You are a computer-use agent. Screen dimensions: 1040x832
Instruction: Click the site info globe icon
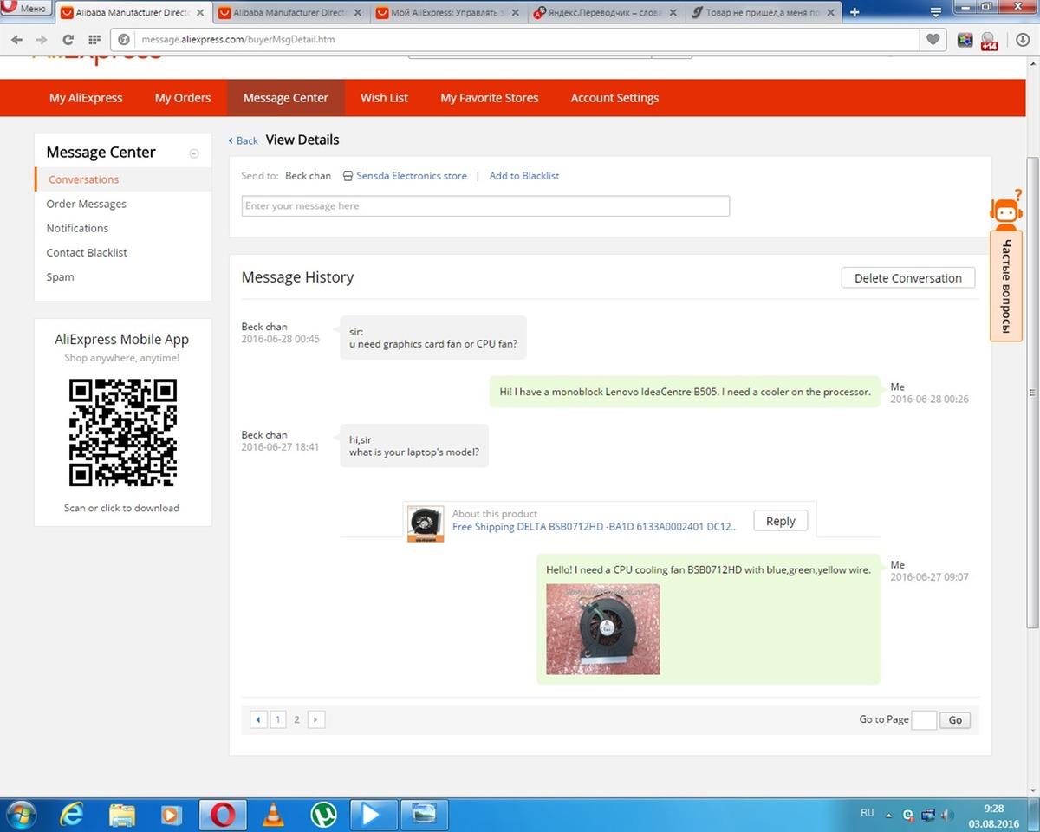pyautogui.click(x=123, y=40)
